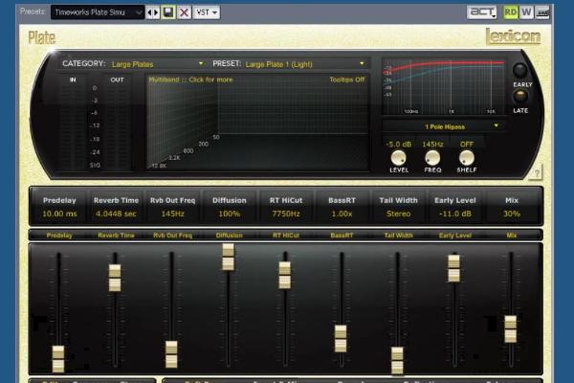The height and width of the screenshot is (383, 574).
Task: Click the Rvb Out Freq 145Hz cell
Action: coord(172,207)
